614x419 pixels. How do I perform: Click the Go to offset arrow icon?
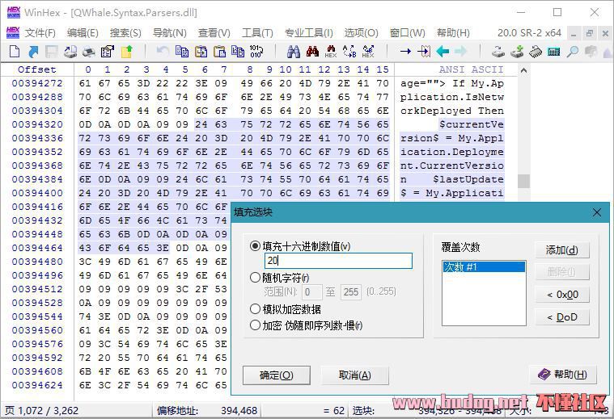click(x=405, y=51)
